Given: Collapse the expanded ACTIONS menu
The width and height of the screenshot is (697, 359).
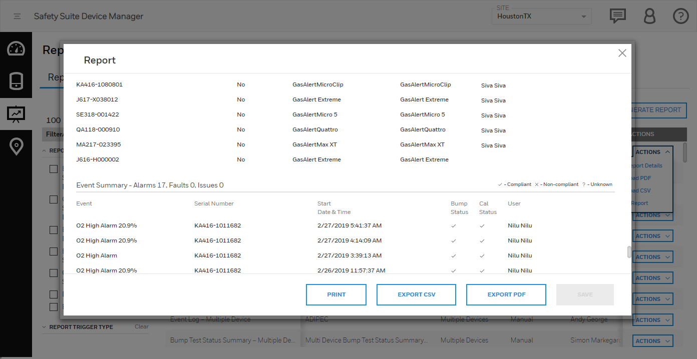Looking at the screenshot, I should click(x=652, y=151).
